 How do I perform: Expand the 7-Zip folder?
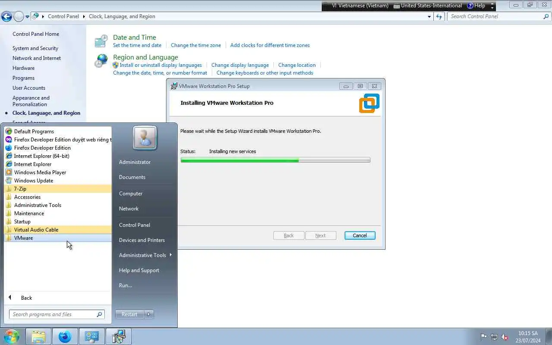(58, 188)
